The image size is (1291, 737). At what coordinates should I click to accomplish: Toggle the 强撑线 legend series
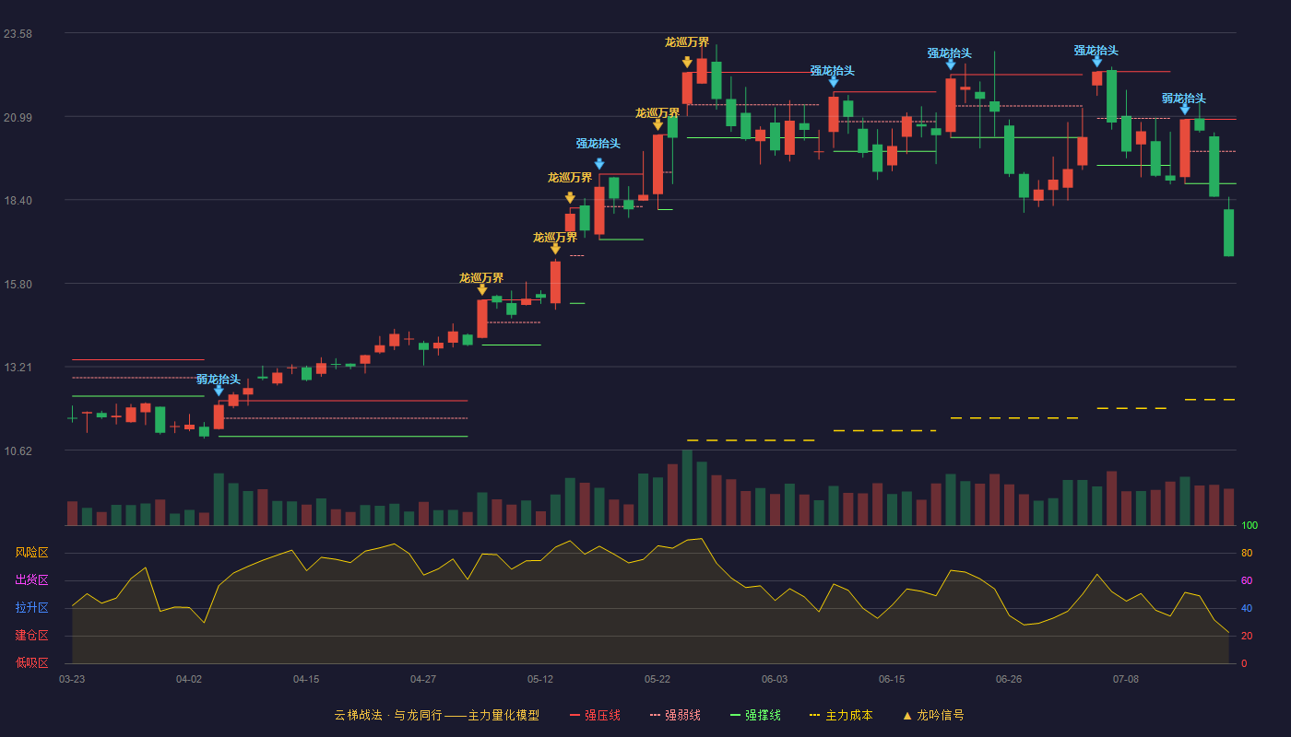point(755,715)
